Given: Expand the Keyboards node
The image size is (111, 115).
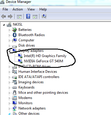Looking at the screenshot, I should click(x=9, y=88).
